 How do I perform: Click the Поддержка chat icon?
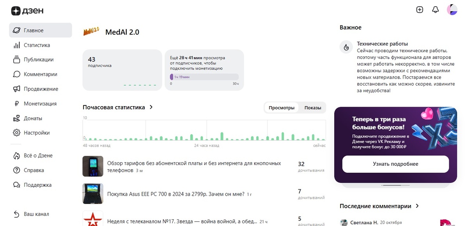(x=16, y=185)
